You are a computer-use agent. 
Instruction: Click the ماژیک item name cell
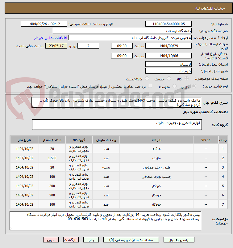tap(156, 158)
